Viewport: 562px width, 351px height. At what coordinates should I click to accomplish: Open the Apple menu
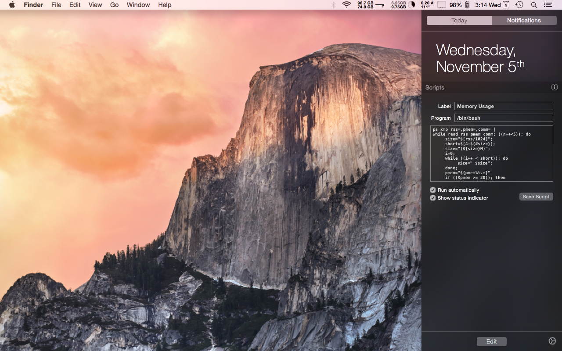pos(12,5)
